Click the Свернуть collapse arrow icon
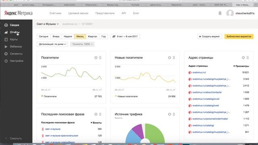258x145 pixels. tap(6, 138)
